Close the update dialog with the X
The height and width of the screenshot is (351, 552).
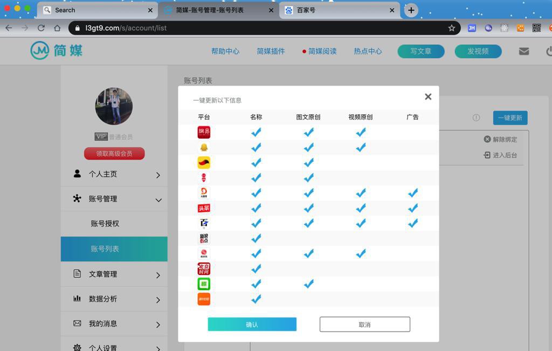(428, 97)
